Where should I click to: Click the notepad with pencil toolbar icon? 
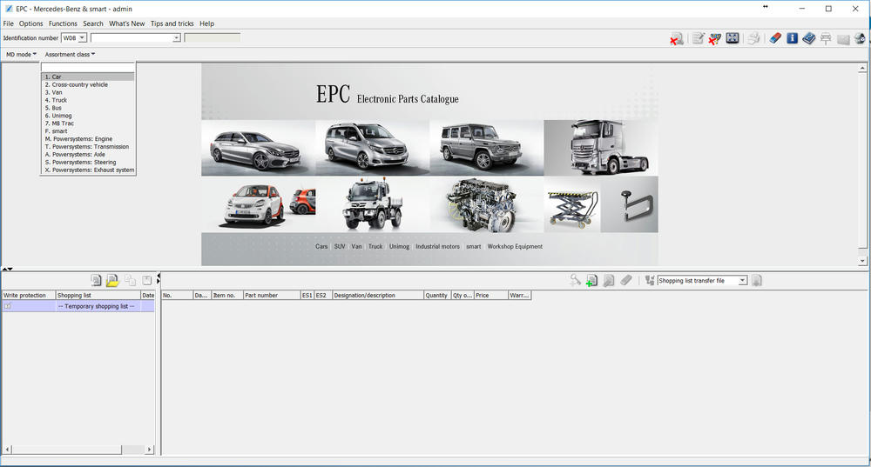pos(699,38)
